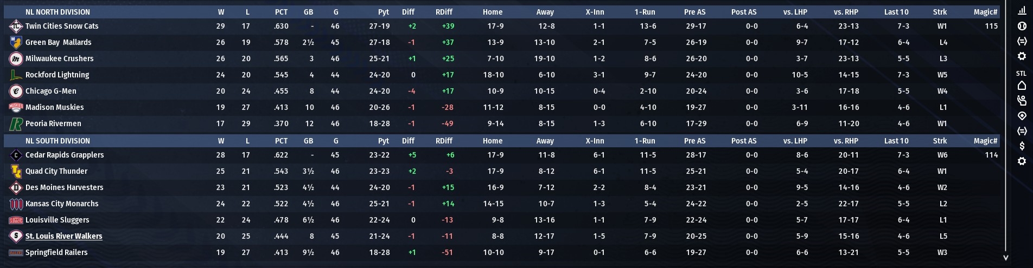
Task: Open the home icon below STL label
Action: tap(1022, 86)
